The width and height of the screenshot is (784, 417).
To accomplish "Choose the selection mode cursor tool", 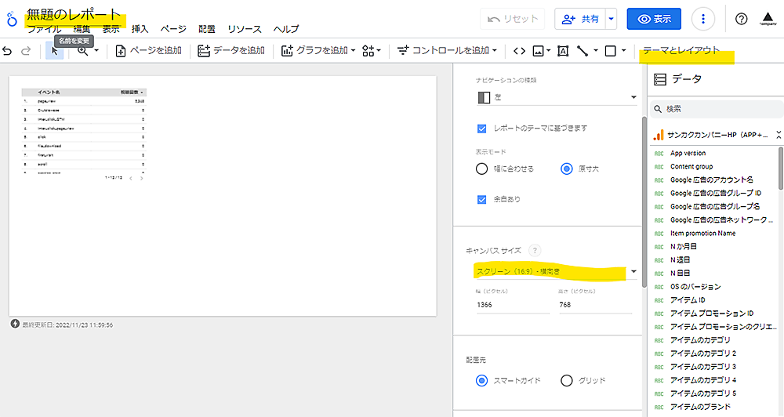I will [x=54, y=51].
